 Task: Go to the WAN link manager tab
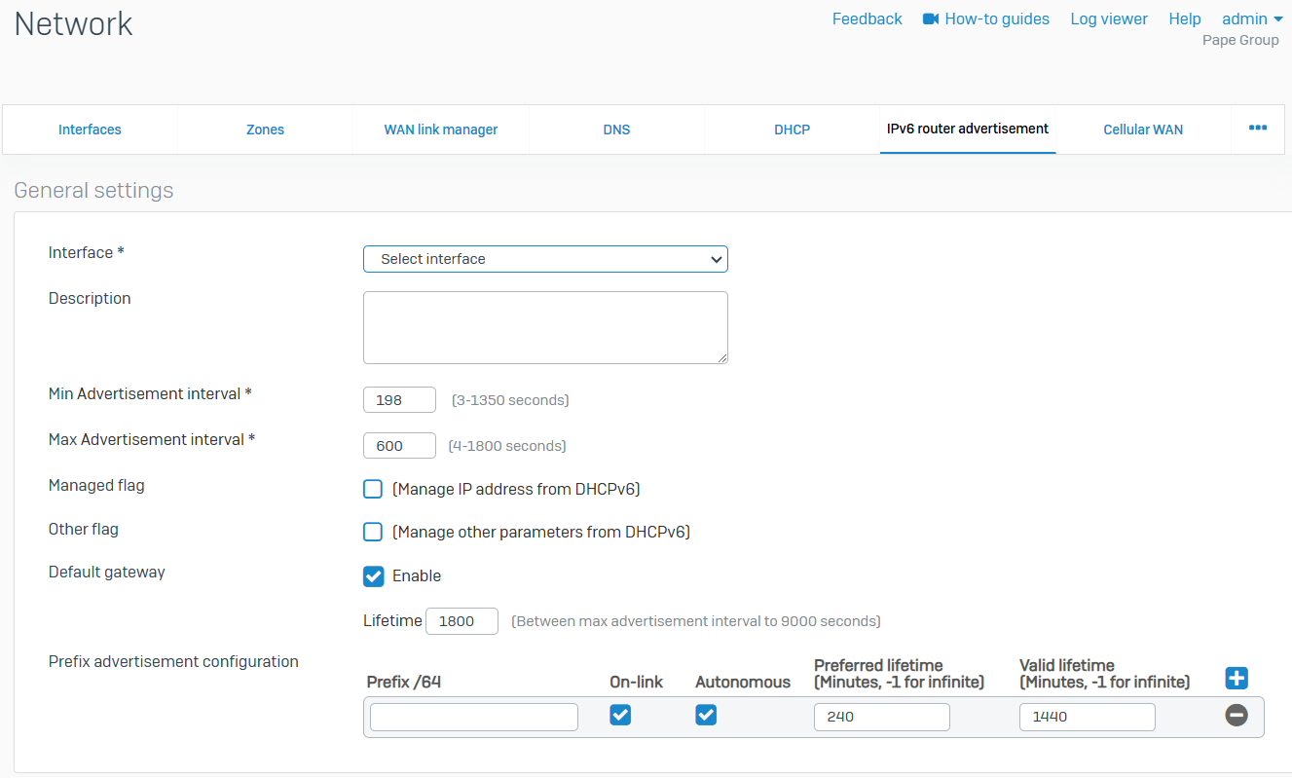[x=441, y=130]
